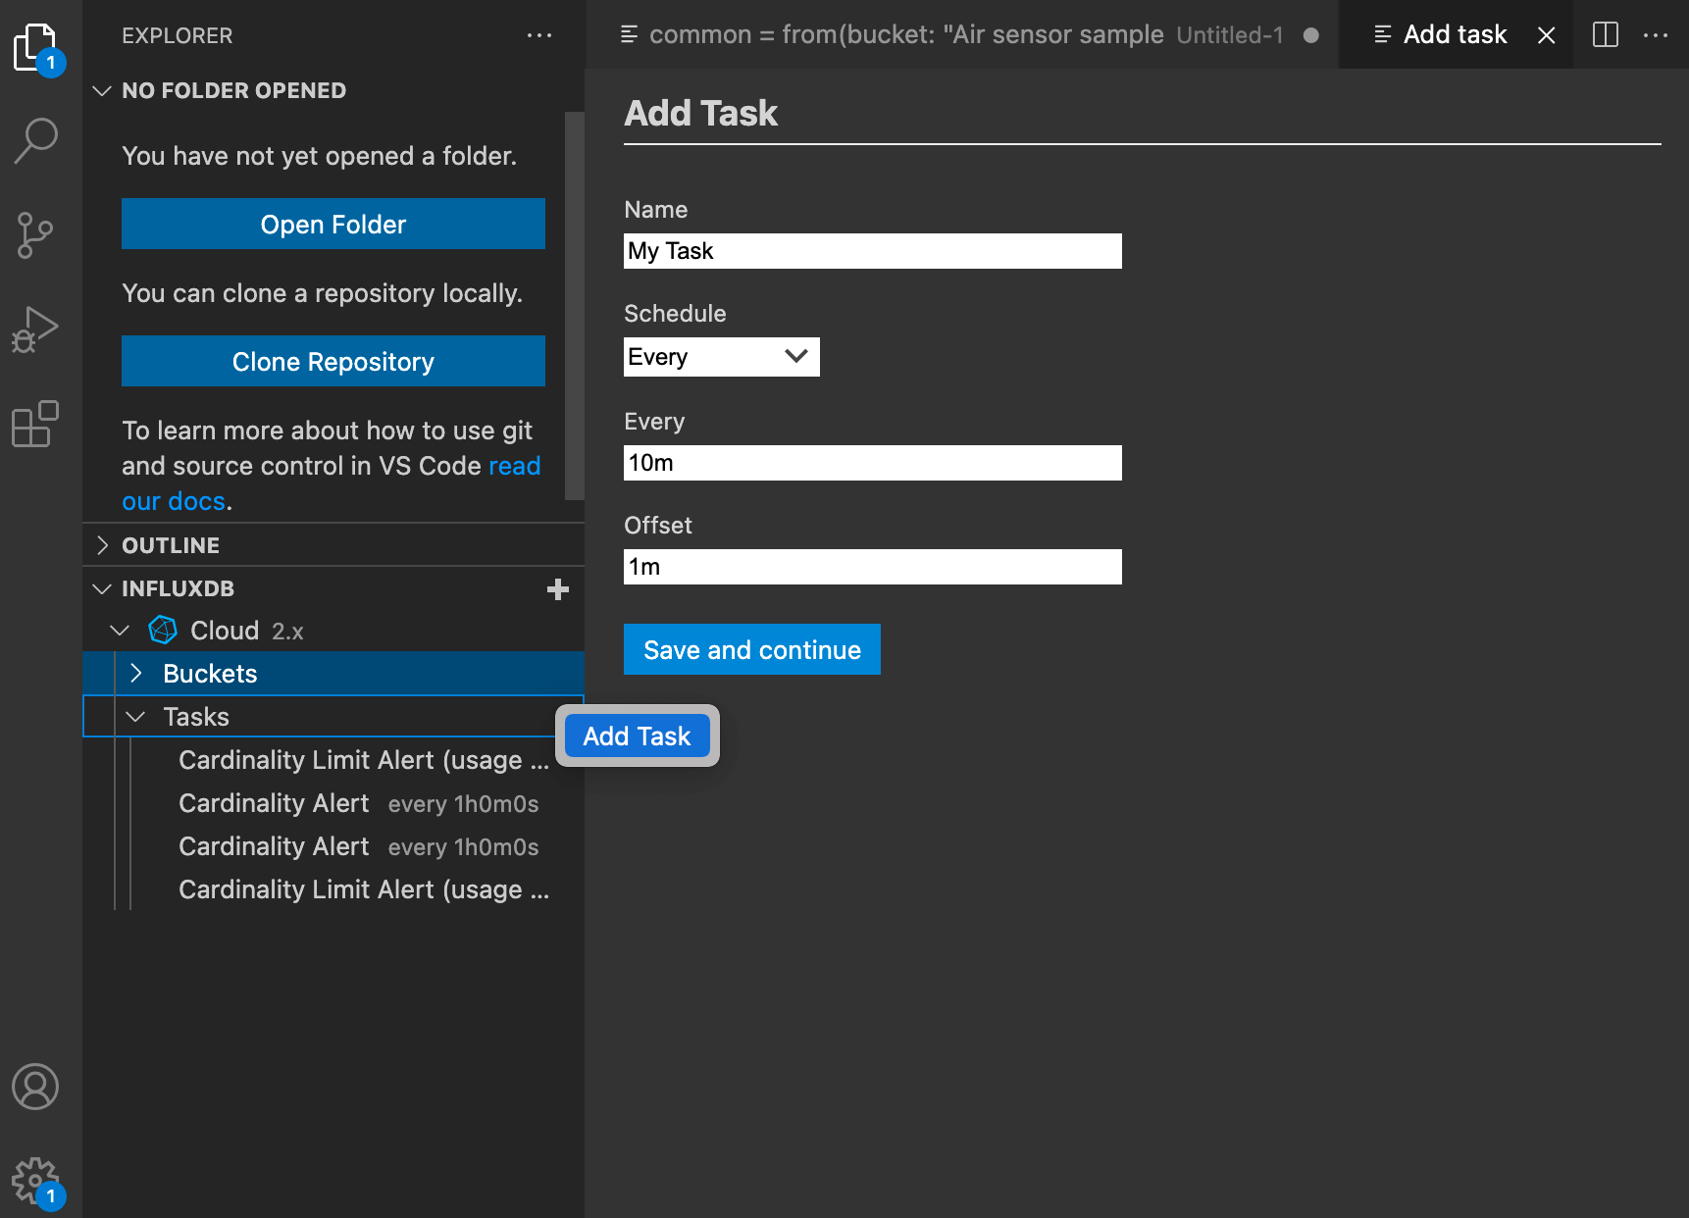Open the Extensions view
The width and height of the screenshot is (1689, 1218).
pyautogui.click(x=37, y=424)
